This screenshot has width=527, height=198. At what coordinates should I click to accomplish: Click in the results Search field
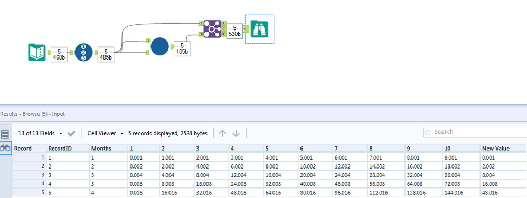point(475,132)
